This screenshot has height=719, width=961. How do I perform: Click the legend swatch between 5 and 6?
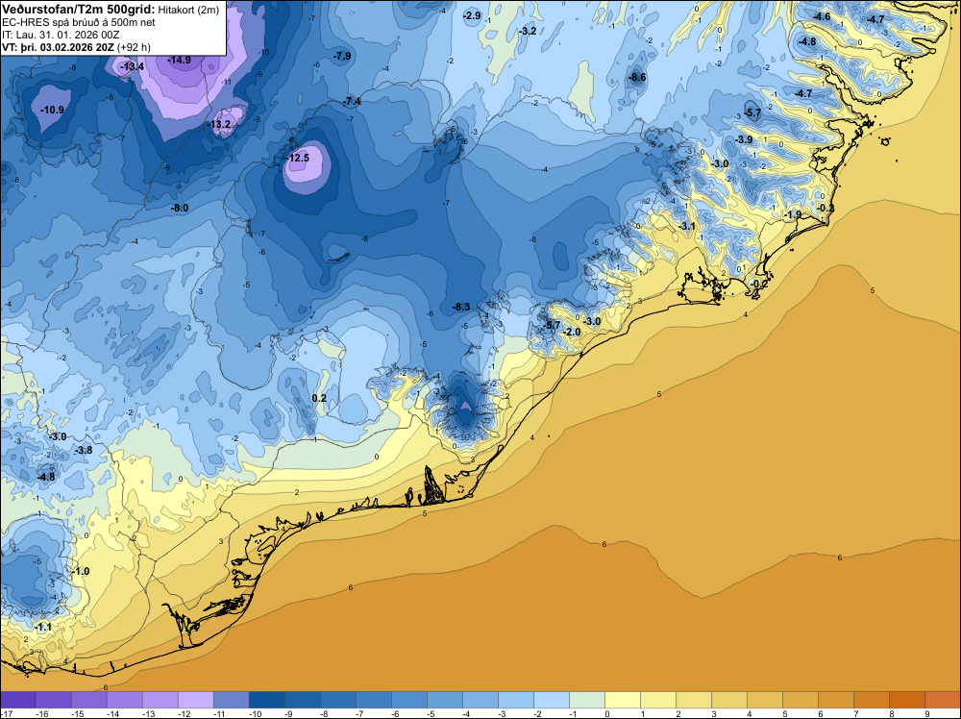tap(801, 701)
